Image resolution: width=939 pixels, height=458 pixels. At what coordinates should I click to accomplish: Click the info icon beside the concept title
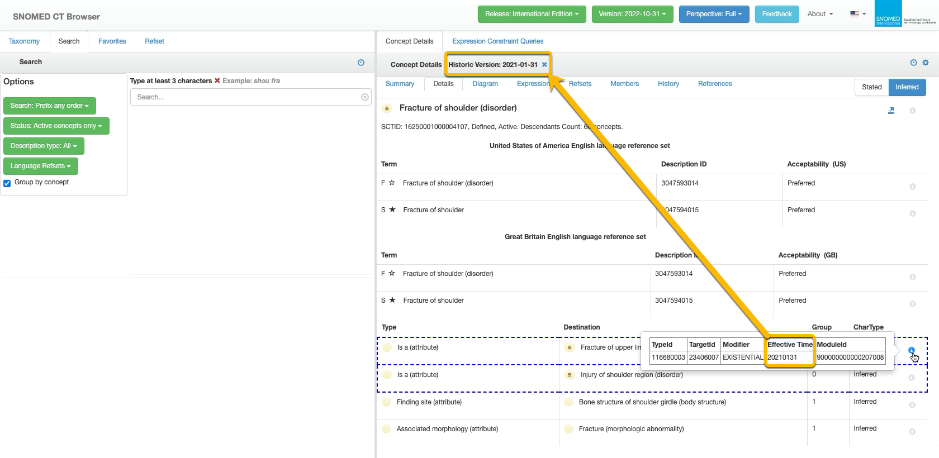[x=913, y=111]
